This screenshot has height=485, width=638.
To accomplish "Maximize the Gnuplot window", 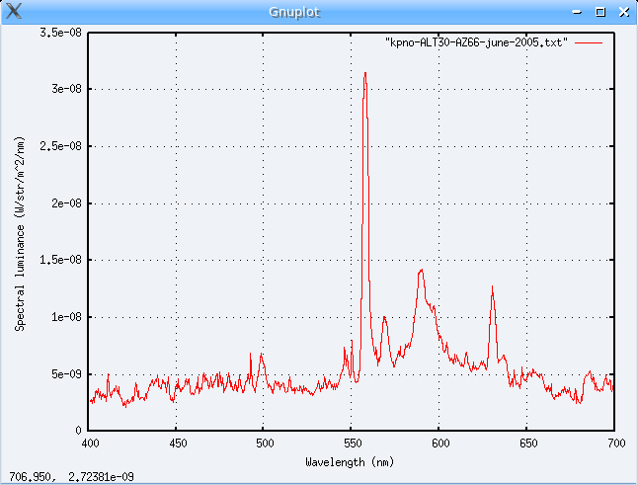I will (599, 12).
